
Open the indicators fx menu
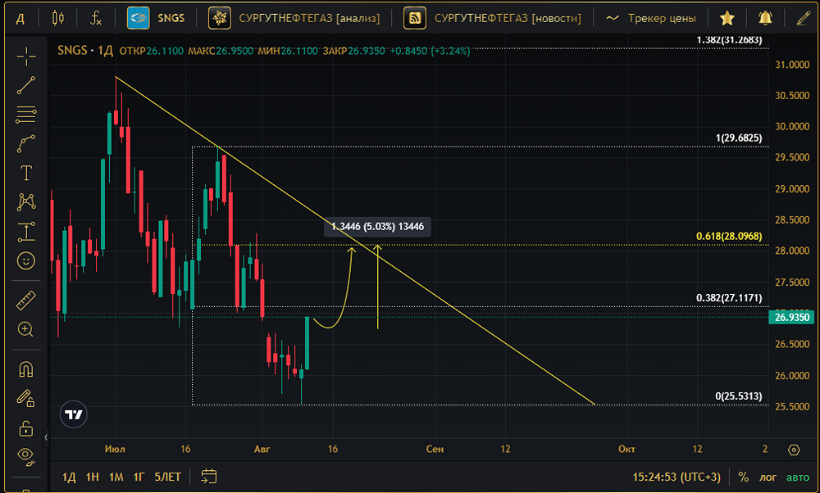tap(96, 18)
